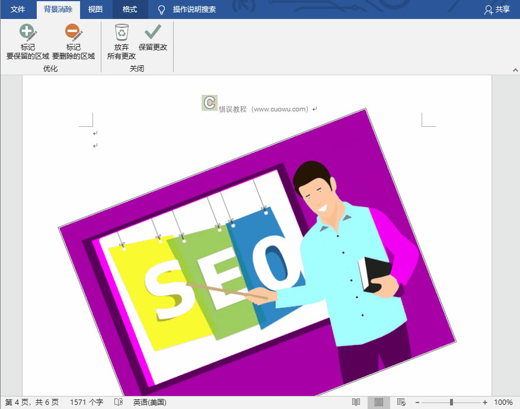Discard all changes (放弃所有更改)
Image resolution: width=520 pixels, height=409 pixels.
[122, 41]
